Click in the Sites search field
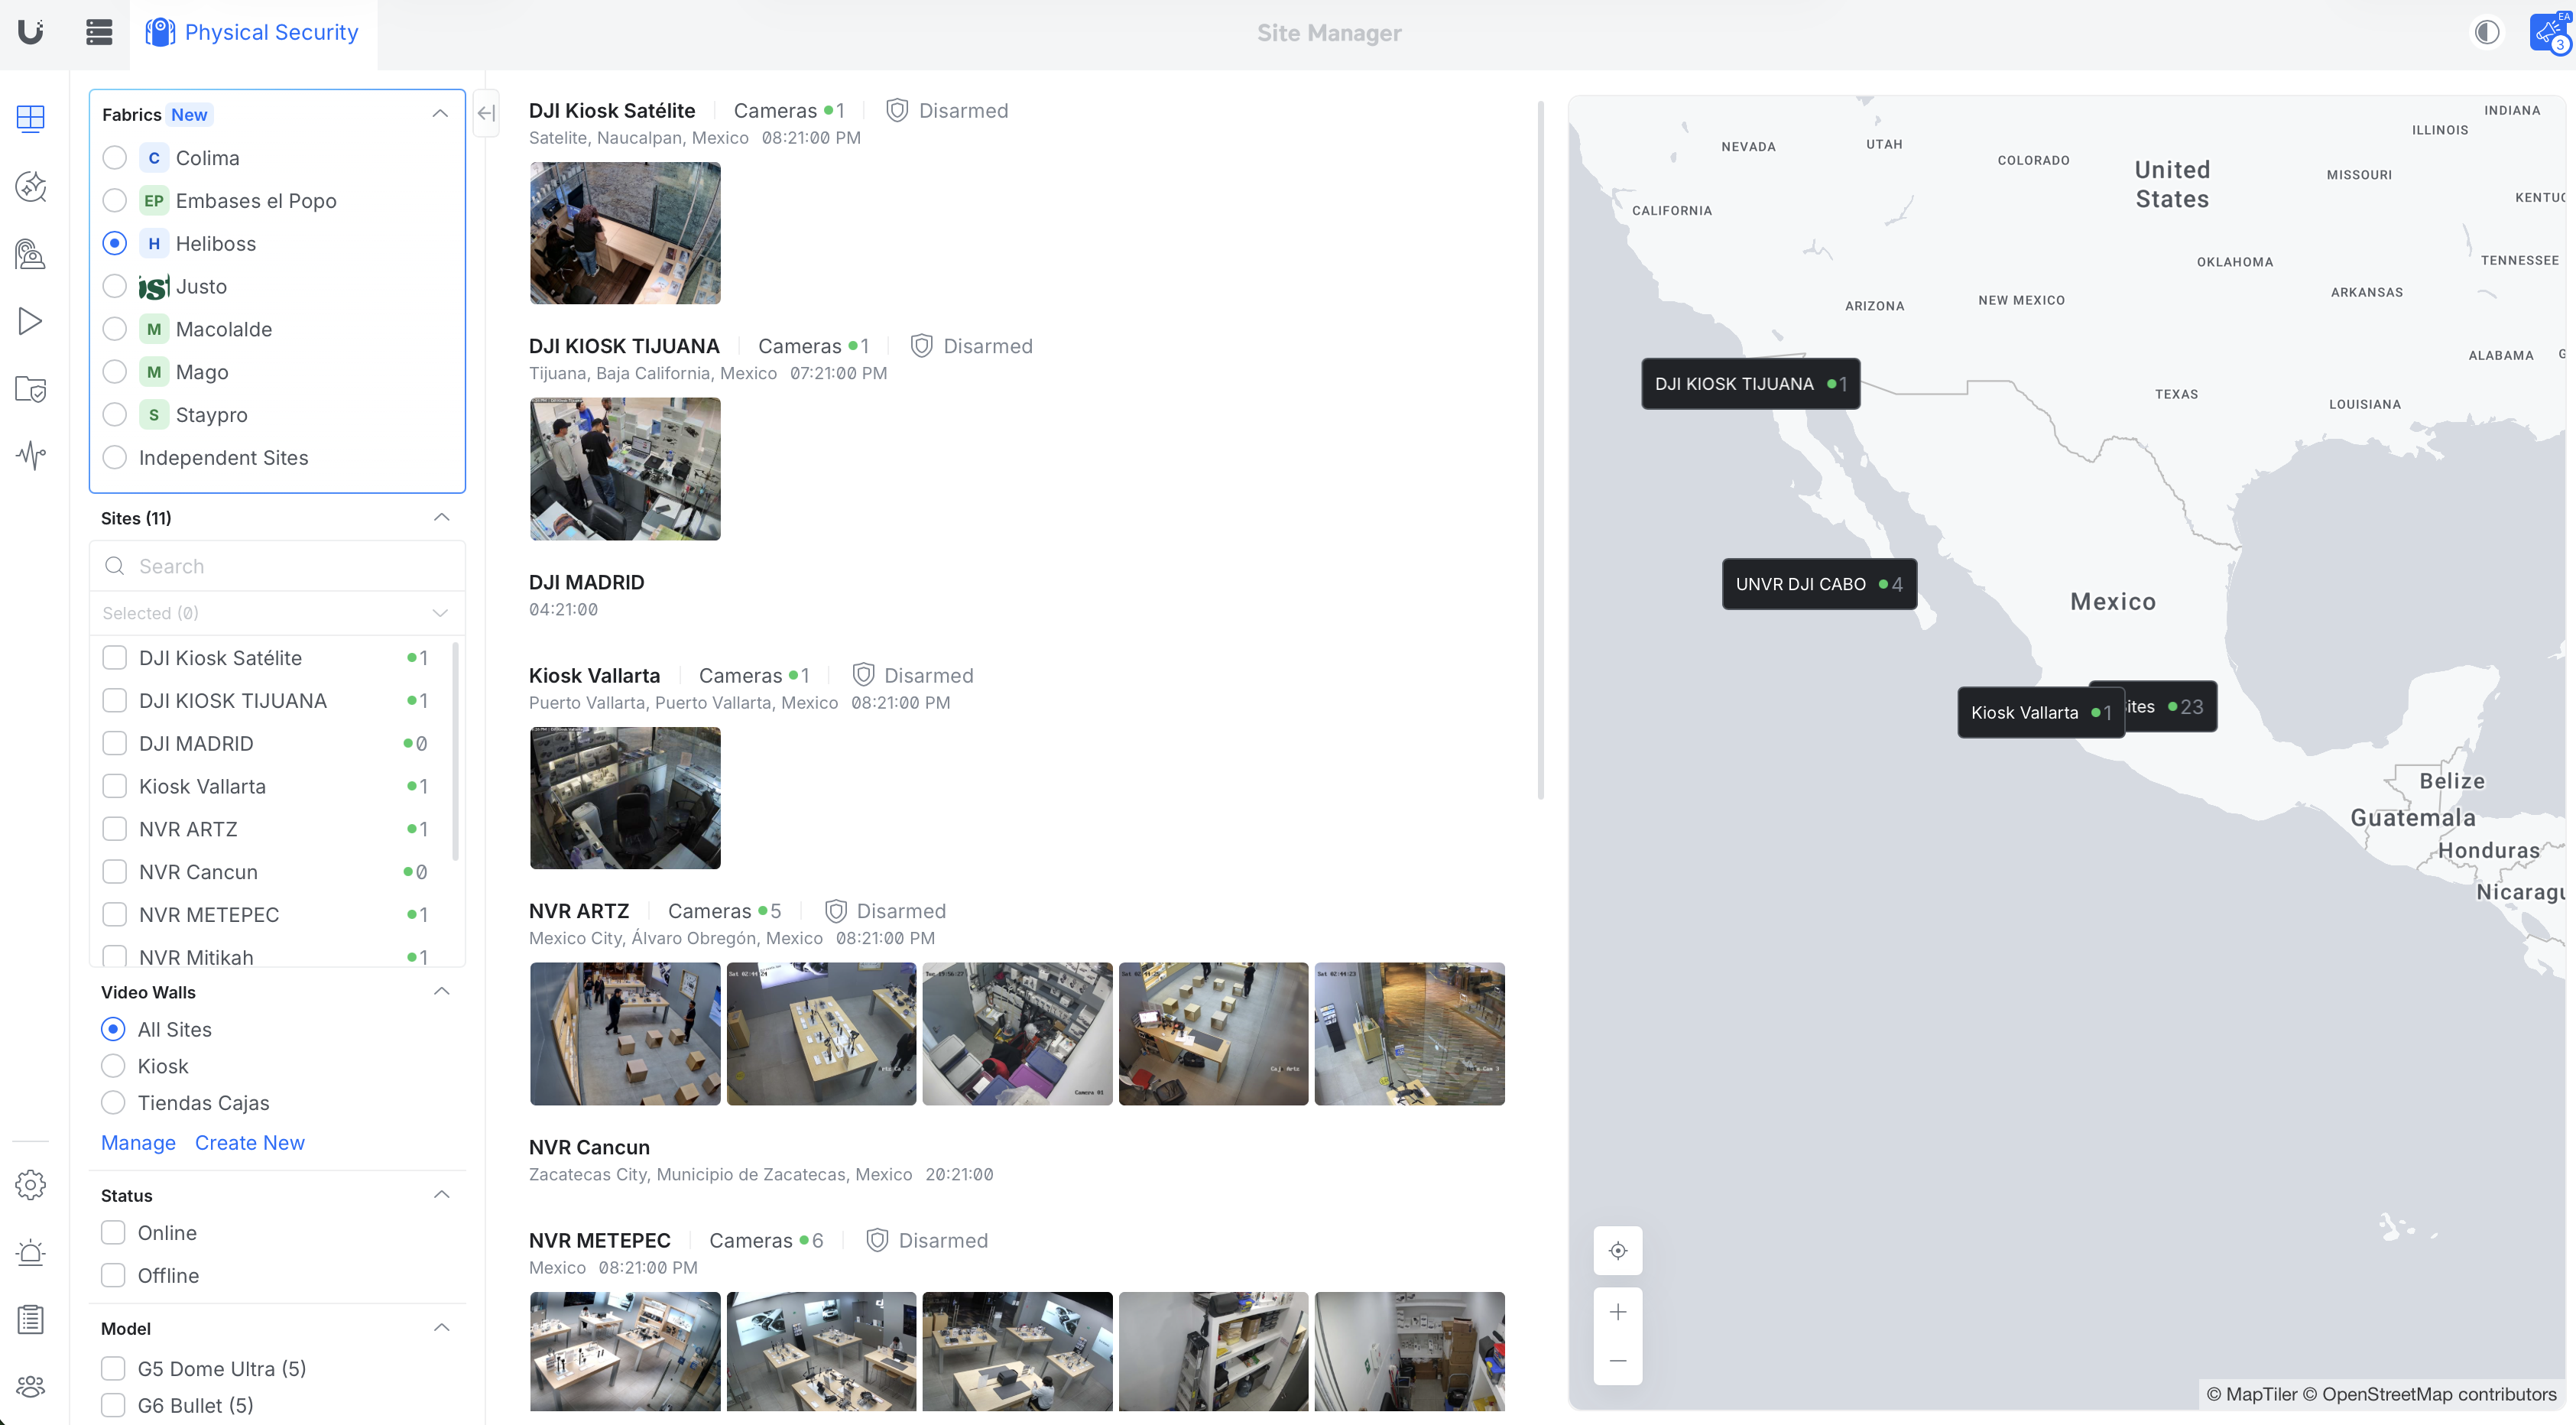Screen dimensions: 2576x1425 tap(277, 566)
